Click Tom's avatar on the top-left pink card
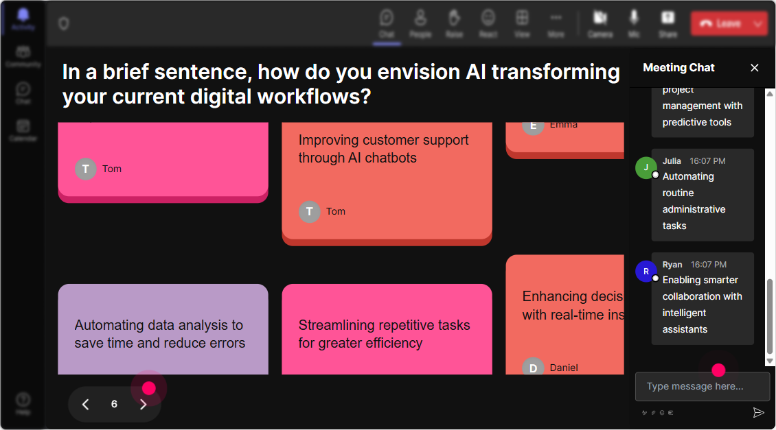Viewport: 776px width, 430px height. [x=86, y=169]
